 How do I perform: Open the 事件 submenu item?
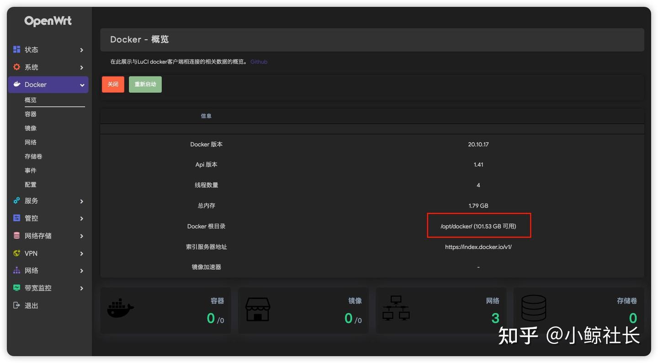[x=31, y=170]
